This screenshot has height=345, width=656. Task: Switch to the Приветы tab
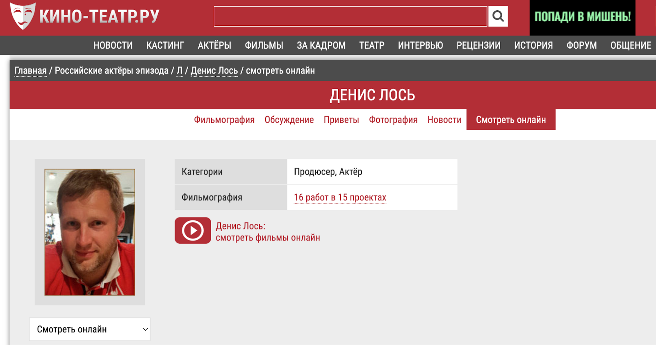point(342,120)
